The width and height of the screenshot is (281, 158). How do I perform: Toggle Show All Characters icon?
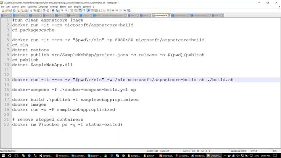click(84, 11)
